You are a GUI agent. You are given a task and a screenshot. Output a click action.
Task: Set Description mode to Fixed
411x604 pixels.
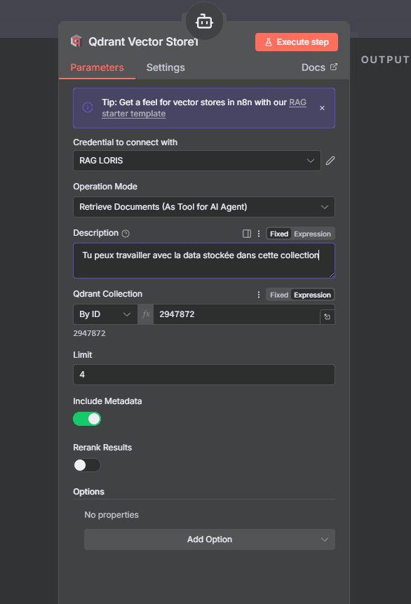pyautogui.click(x=279, y=234)
